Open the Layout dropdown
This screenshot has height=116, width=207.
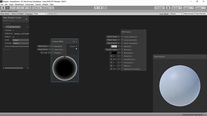[x=200, y=8]
